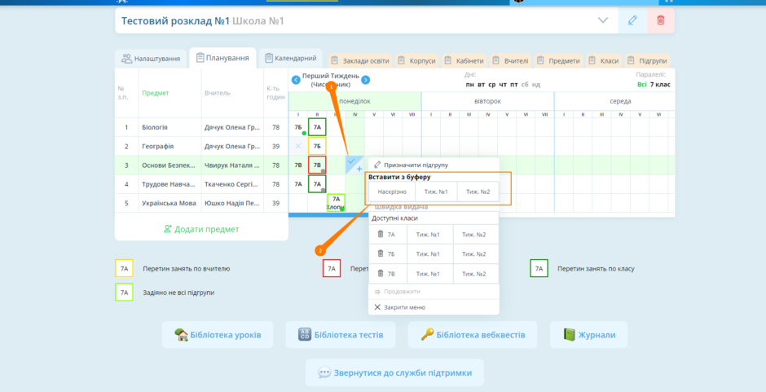Click the X mark in Географія row
Image resolution: width=766 pixels, height=392 pixels.
[x=298, y=146]
